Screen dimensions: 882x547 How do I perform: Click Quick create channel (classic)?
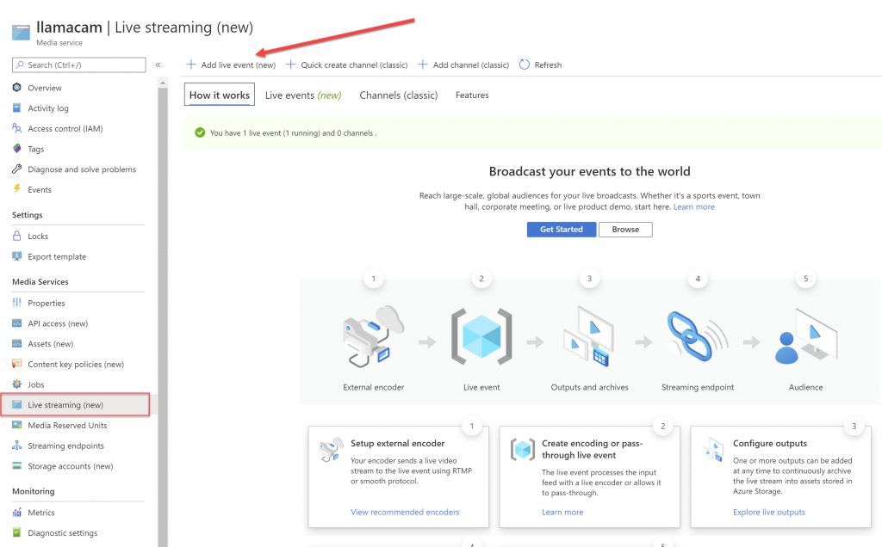click(347, 65)
